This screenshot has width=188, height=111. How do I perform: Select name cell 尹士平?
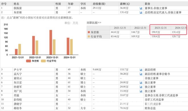click(x=18, y=69)
